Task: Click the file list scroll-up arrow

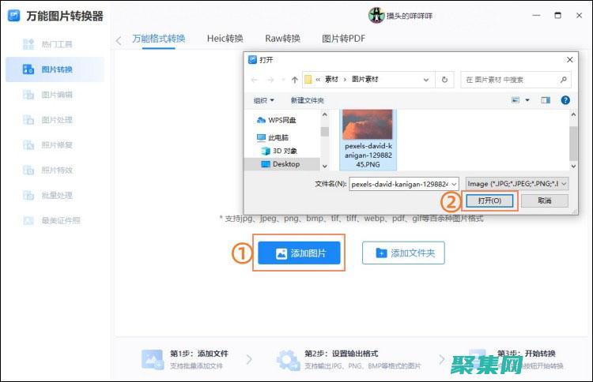Action: click(573, 114)
